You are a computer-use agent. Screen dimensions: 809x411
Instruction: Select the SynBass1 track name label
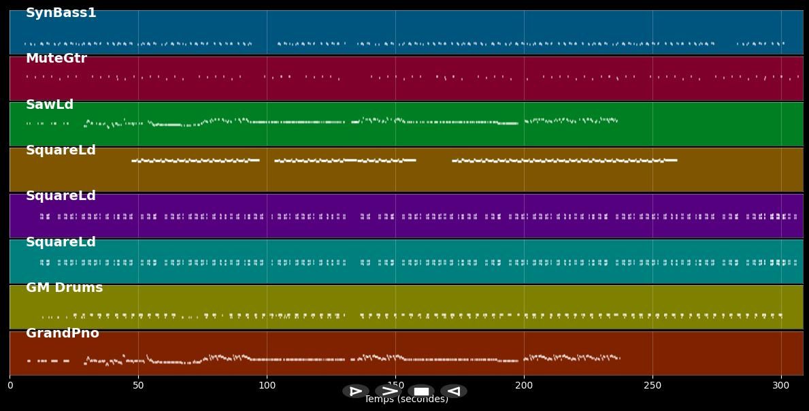[x=61, y=13]
